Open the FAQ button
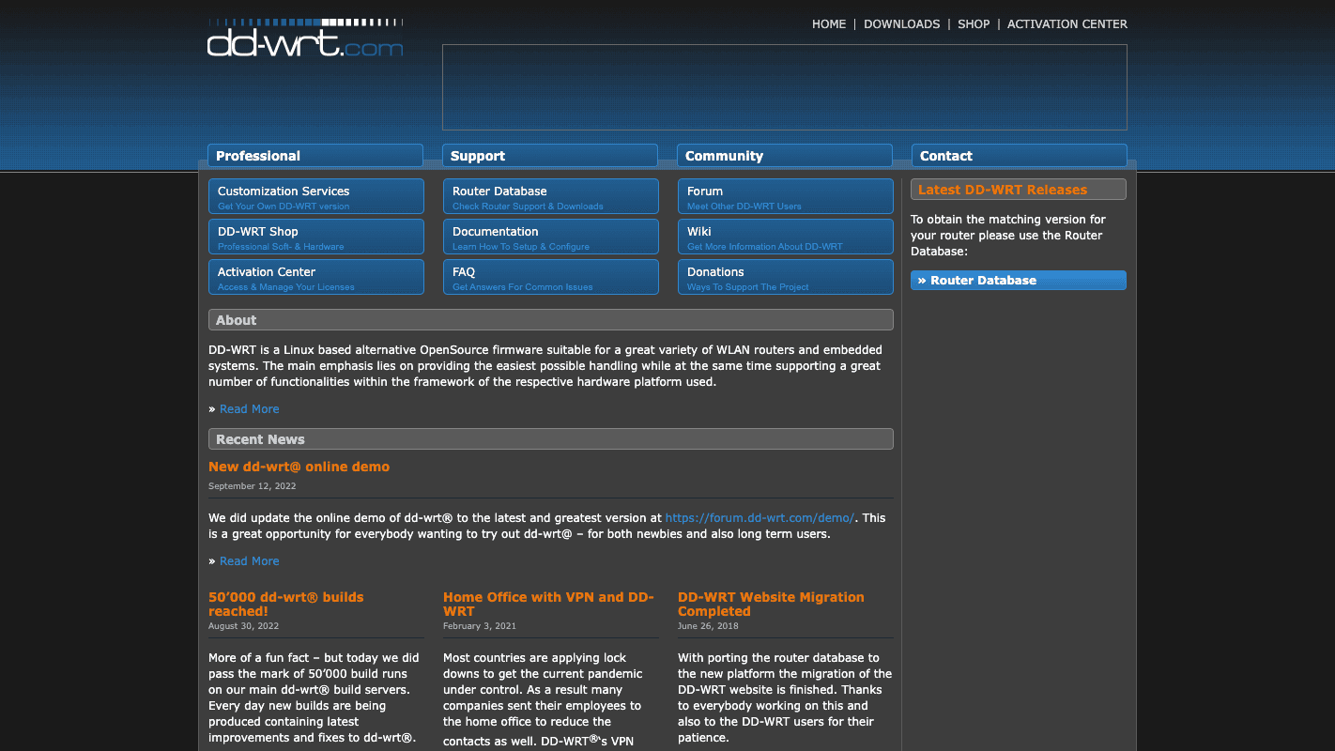The image size is (1335, 751). click(x=551, y=277)
